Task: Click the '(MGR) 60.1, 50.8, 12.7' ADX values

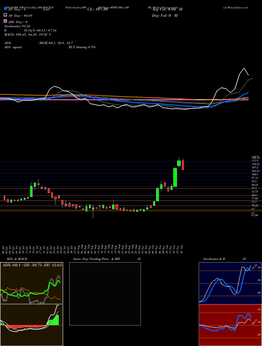Action: coord(56,43)
